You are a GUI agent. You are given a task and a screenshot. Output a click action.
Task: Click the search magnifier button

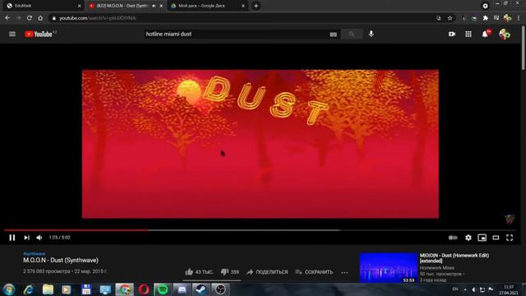coord(352,34)
